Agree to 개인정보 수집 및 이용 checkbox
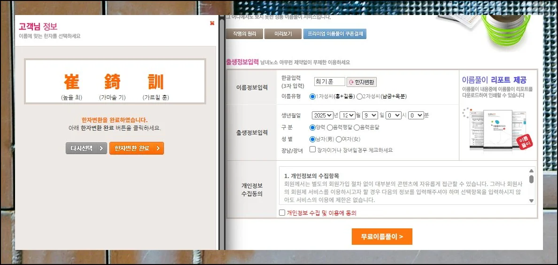This screenshot has height=265, width=558. [x=282, y=213]
